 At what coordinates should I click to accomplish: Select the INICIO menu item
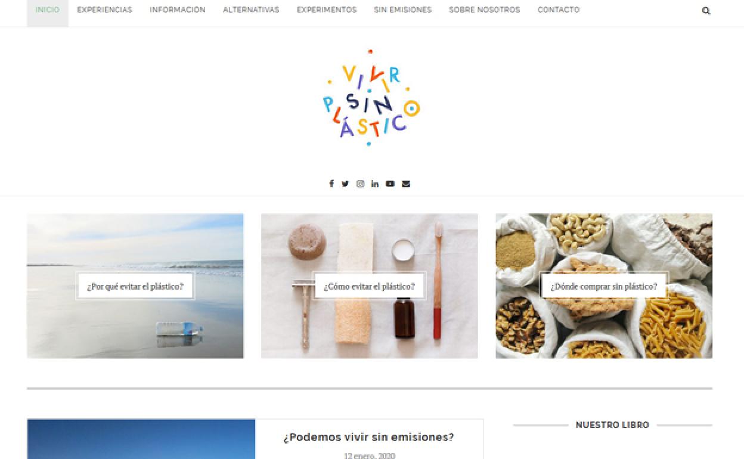(x=48, y=10)
